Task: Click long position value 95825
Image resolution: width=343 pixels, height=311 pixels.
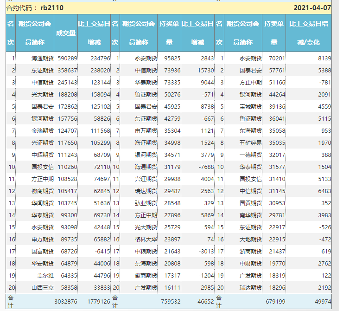Action: point(172,58)
